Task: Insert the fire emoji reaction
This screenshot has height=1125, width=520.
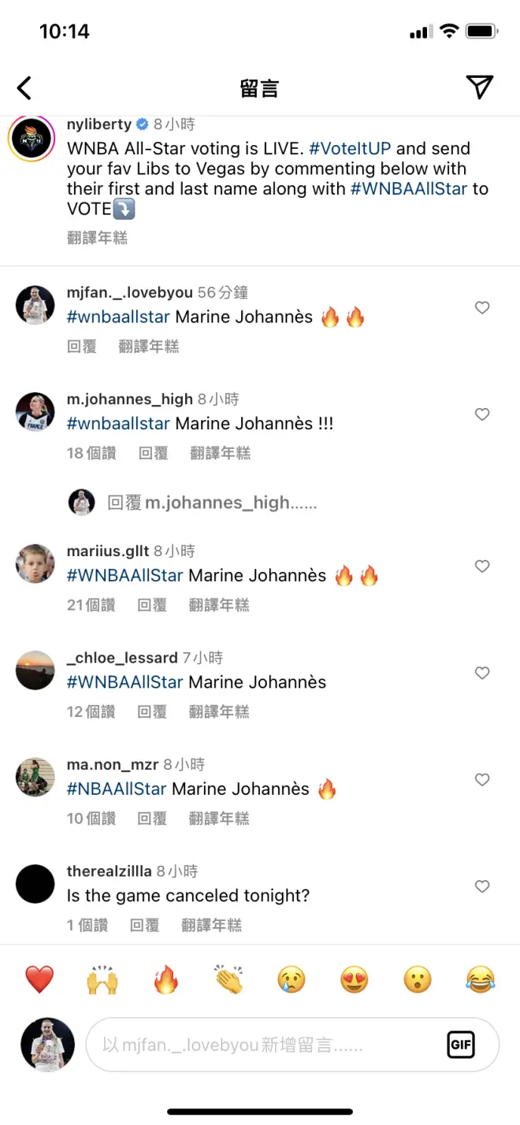Action: point(165,980)
